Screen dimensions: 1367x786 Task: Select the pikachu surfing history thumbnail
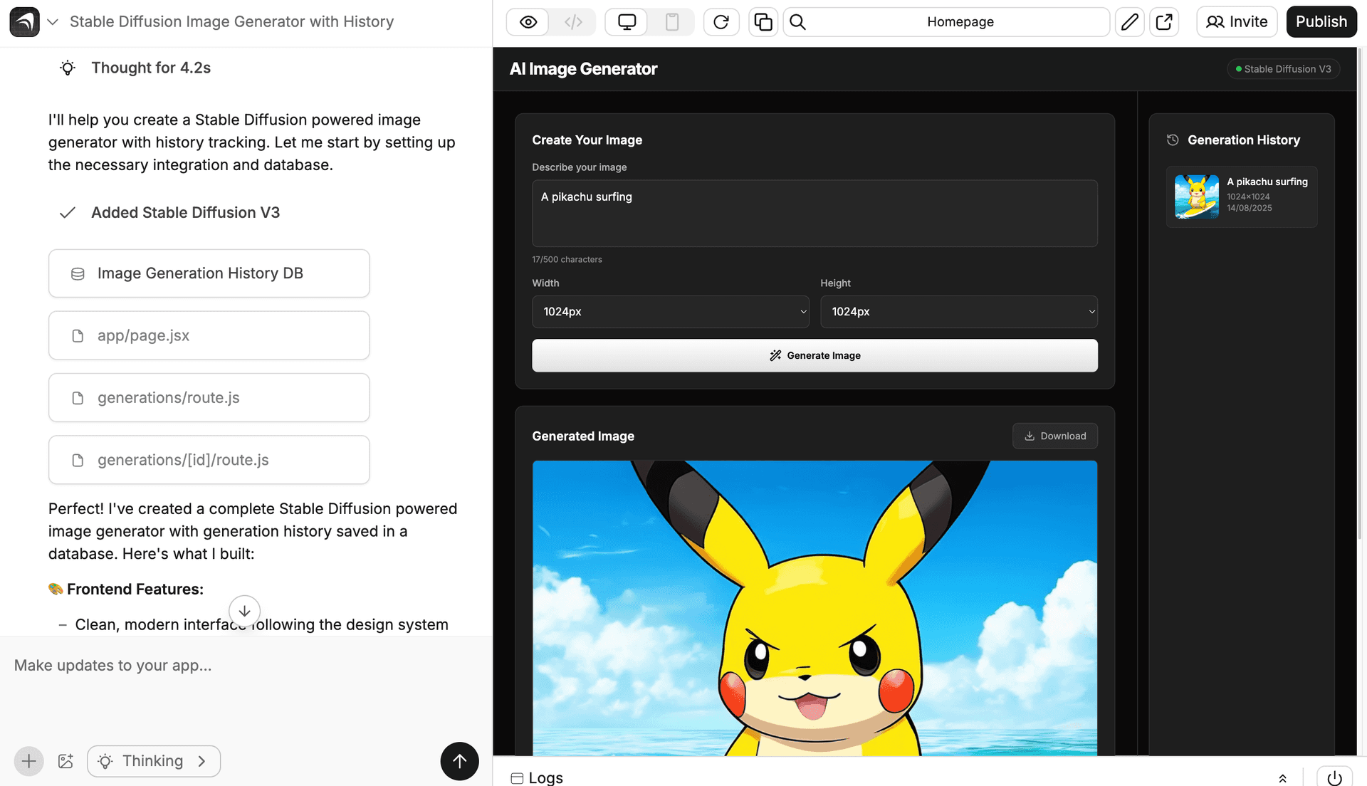pyautogui.click(x=1196, y=197)
